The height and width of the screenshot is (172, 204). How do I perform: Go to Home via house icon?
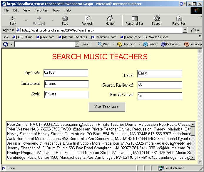click(110, 19)
